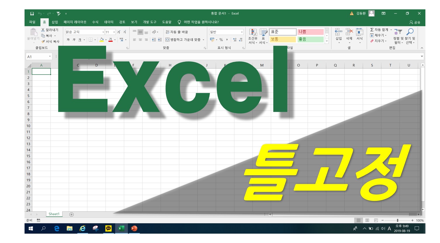Open merge options dropdown arrow
This screenshot has width=440, height=243.
[x=203, y=40]
